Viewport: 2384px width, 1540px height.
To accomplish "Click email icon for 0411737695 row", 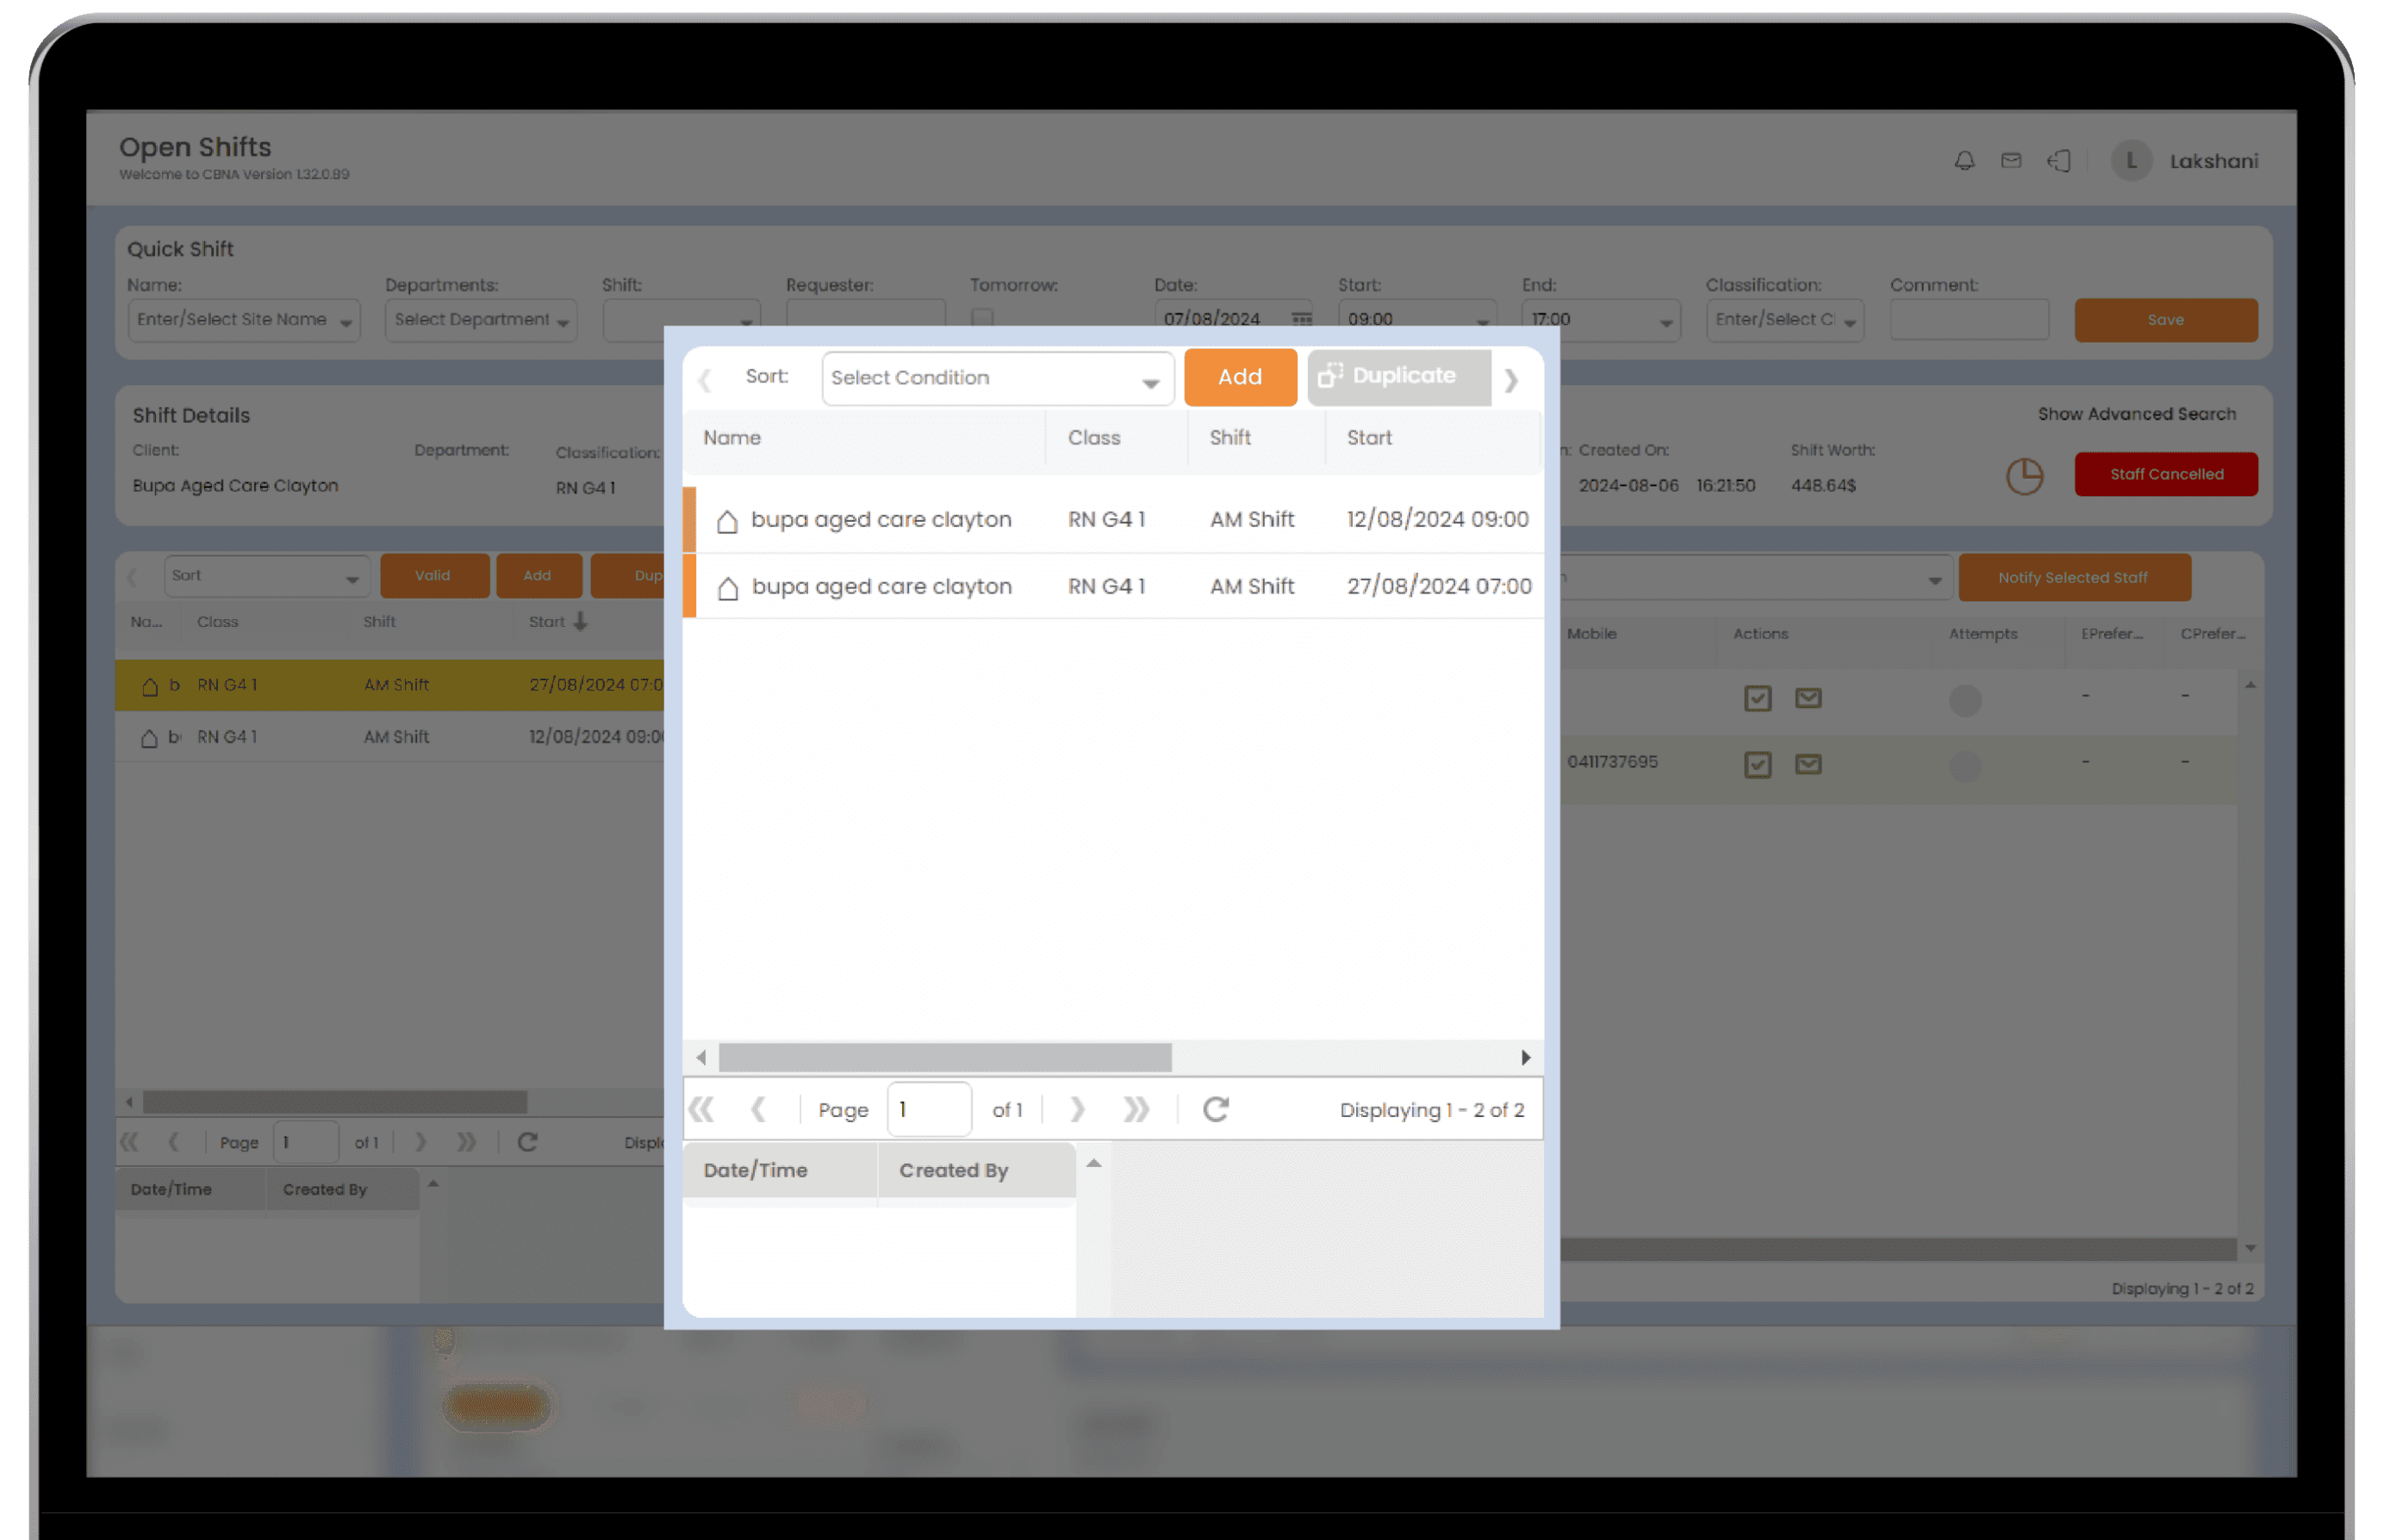I will 1808,764.
